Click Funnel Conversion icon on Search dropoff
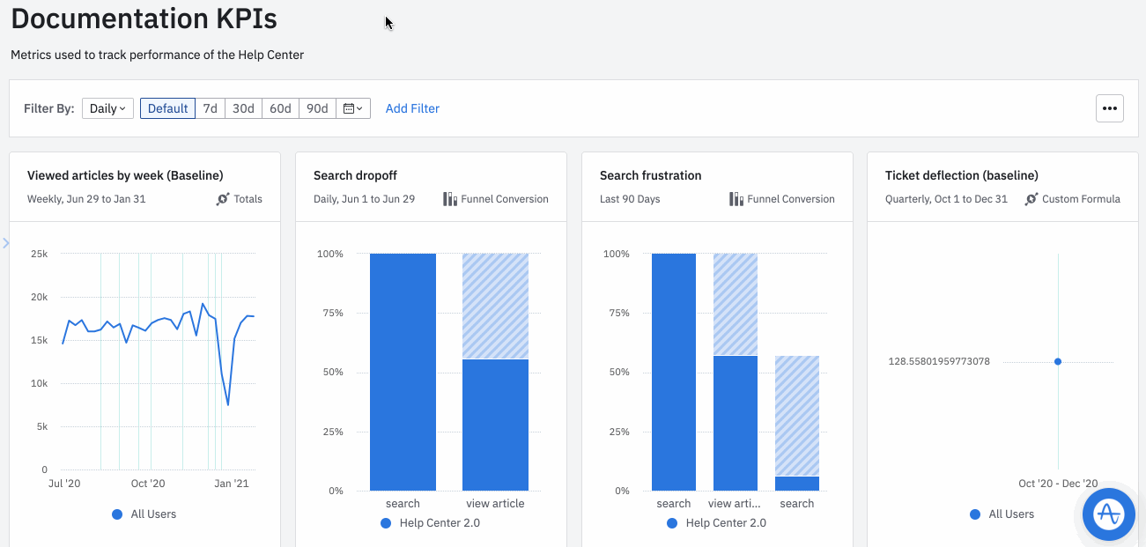This screenshot has width=1146, height=547. (450, 199)
